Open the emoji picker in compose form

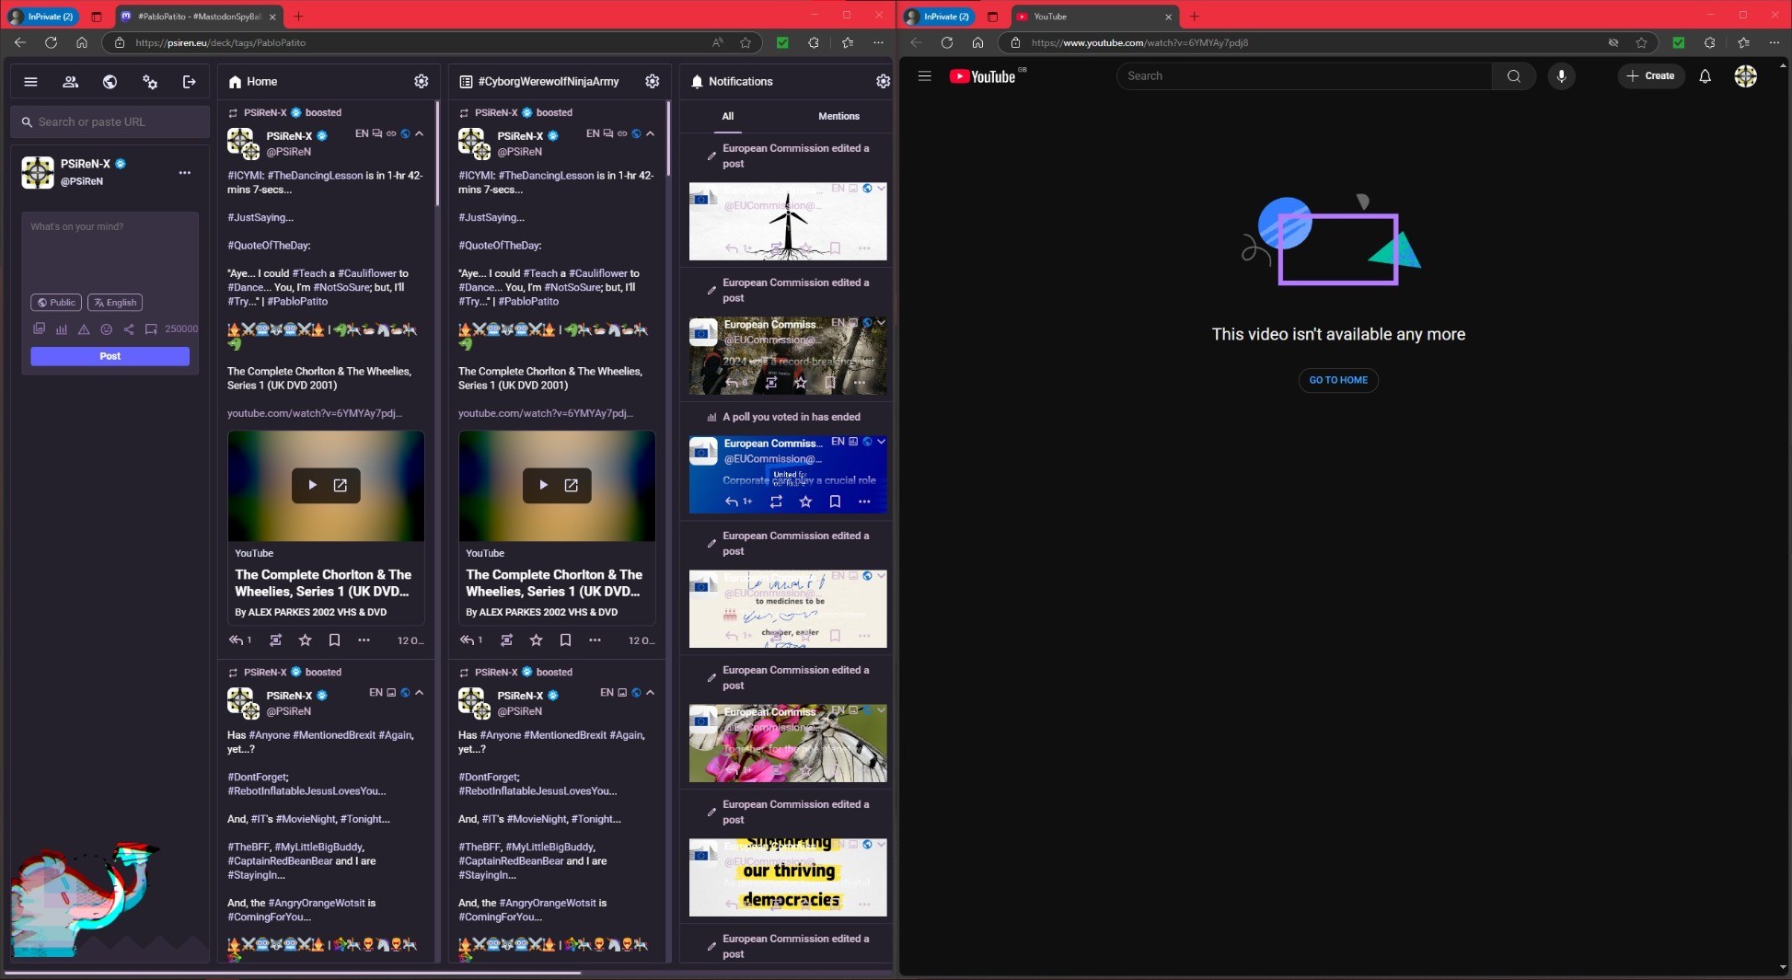[x=106, y=329]
